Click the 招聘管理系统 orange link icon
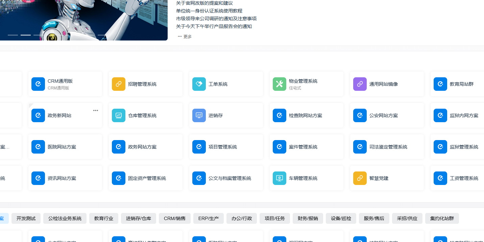 pyautogui.click(x=119, y=84)
